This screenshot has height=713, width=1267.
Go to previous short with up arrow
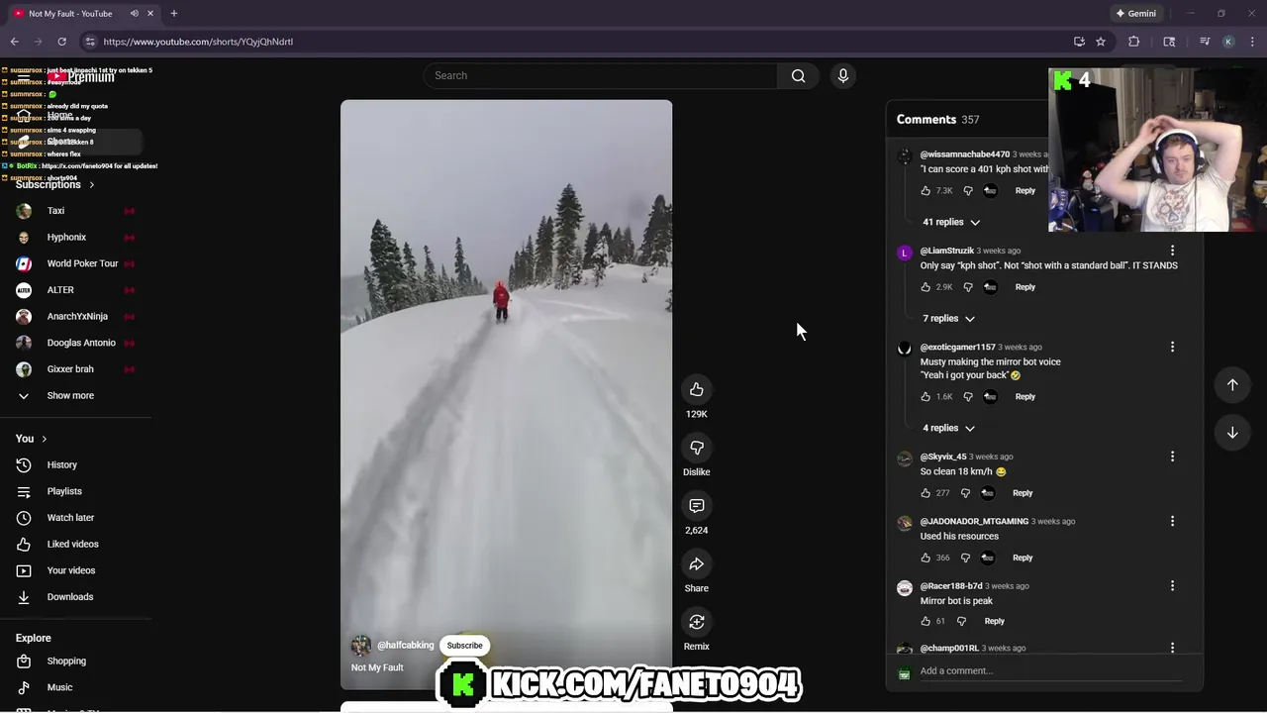click(1232, 384)
